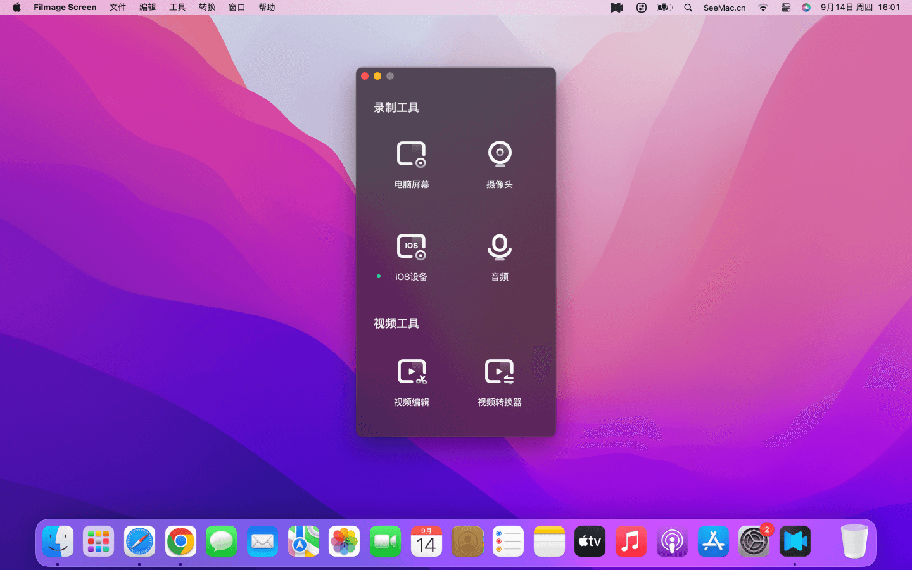Screen dimensions: 912x570
Task: Click the Spotlight search icon
Action: point(688,8)
